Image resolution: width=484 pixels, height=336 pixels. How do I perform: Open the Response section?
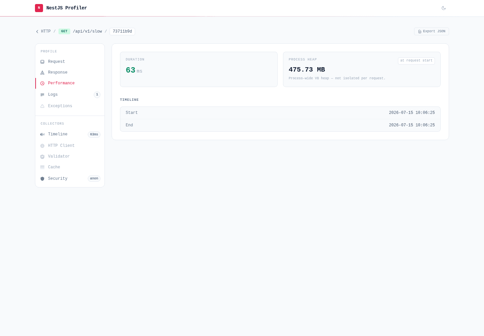click(x=70, y=73)
